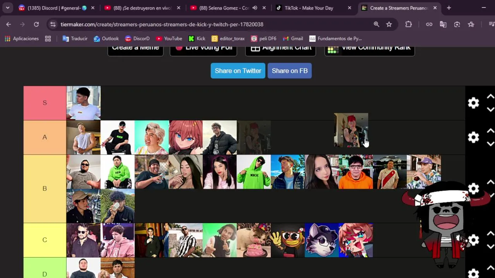The height and width of the screenshot is (278, 495).
Task: Click the red S tier label
Action: click(x=45, y=103)
